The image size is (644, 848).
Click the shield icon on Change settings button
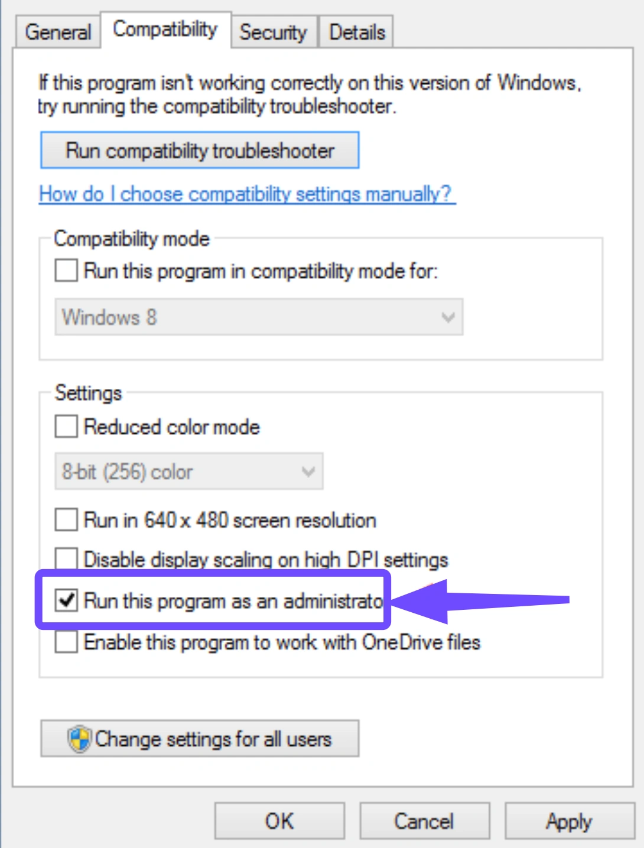tap(79, 739)
